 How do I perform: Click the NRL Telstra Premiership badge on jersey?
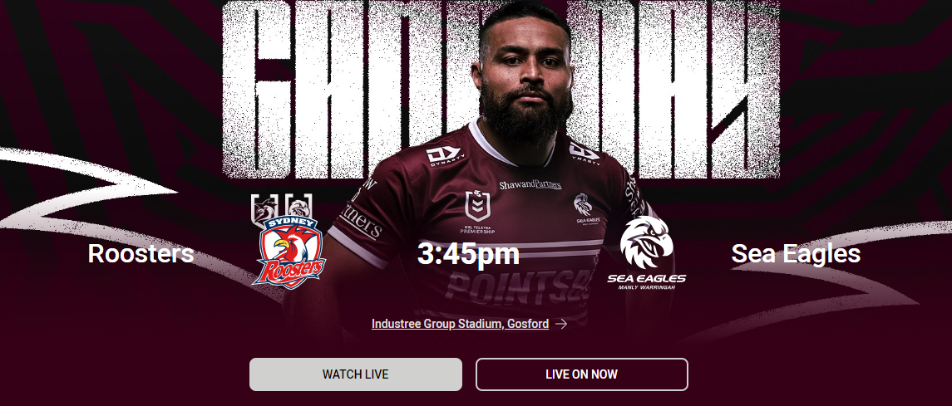tap(477, 212)
